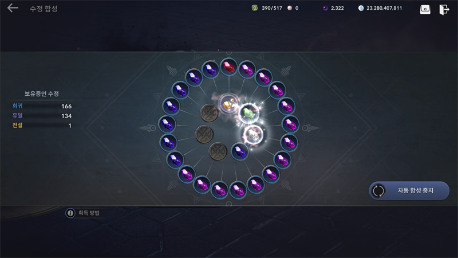
Task: Click the 획득 방법 link text
Action: pos(89,213)
